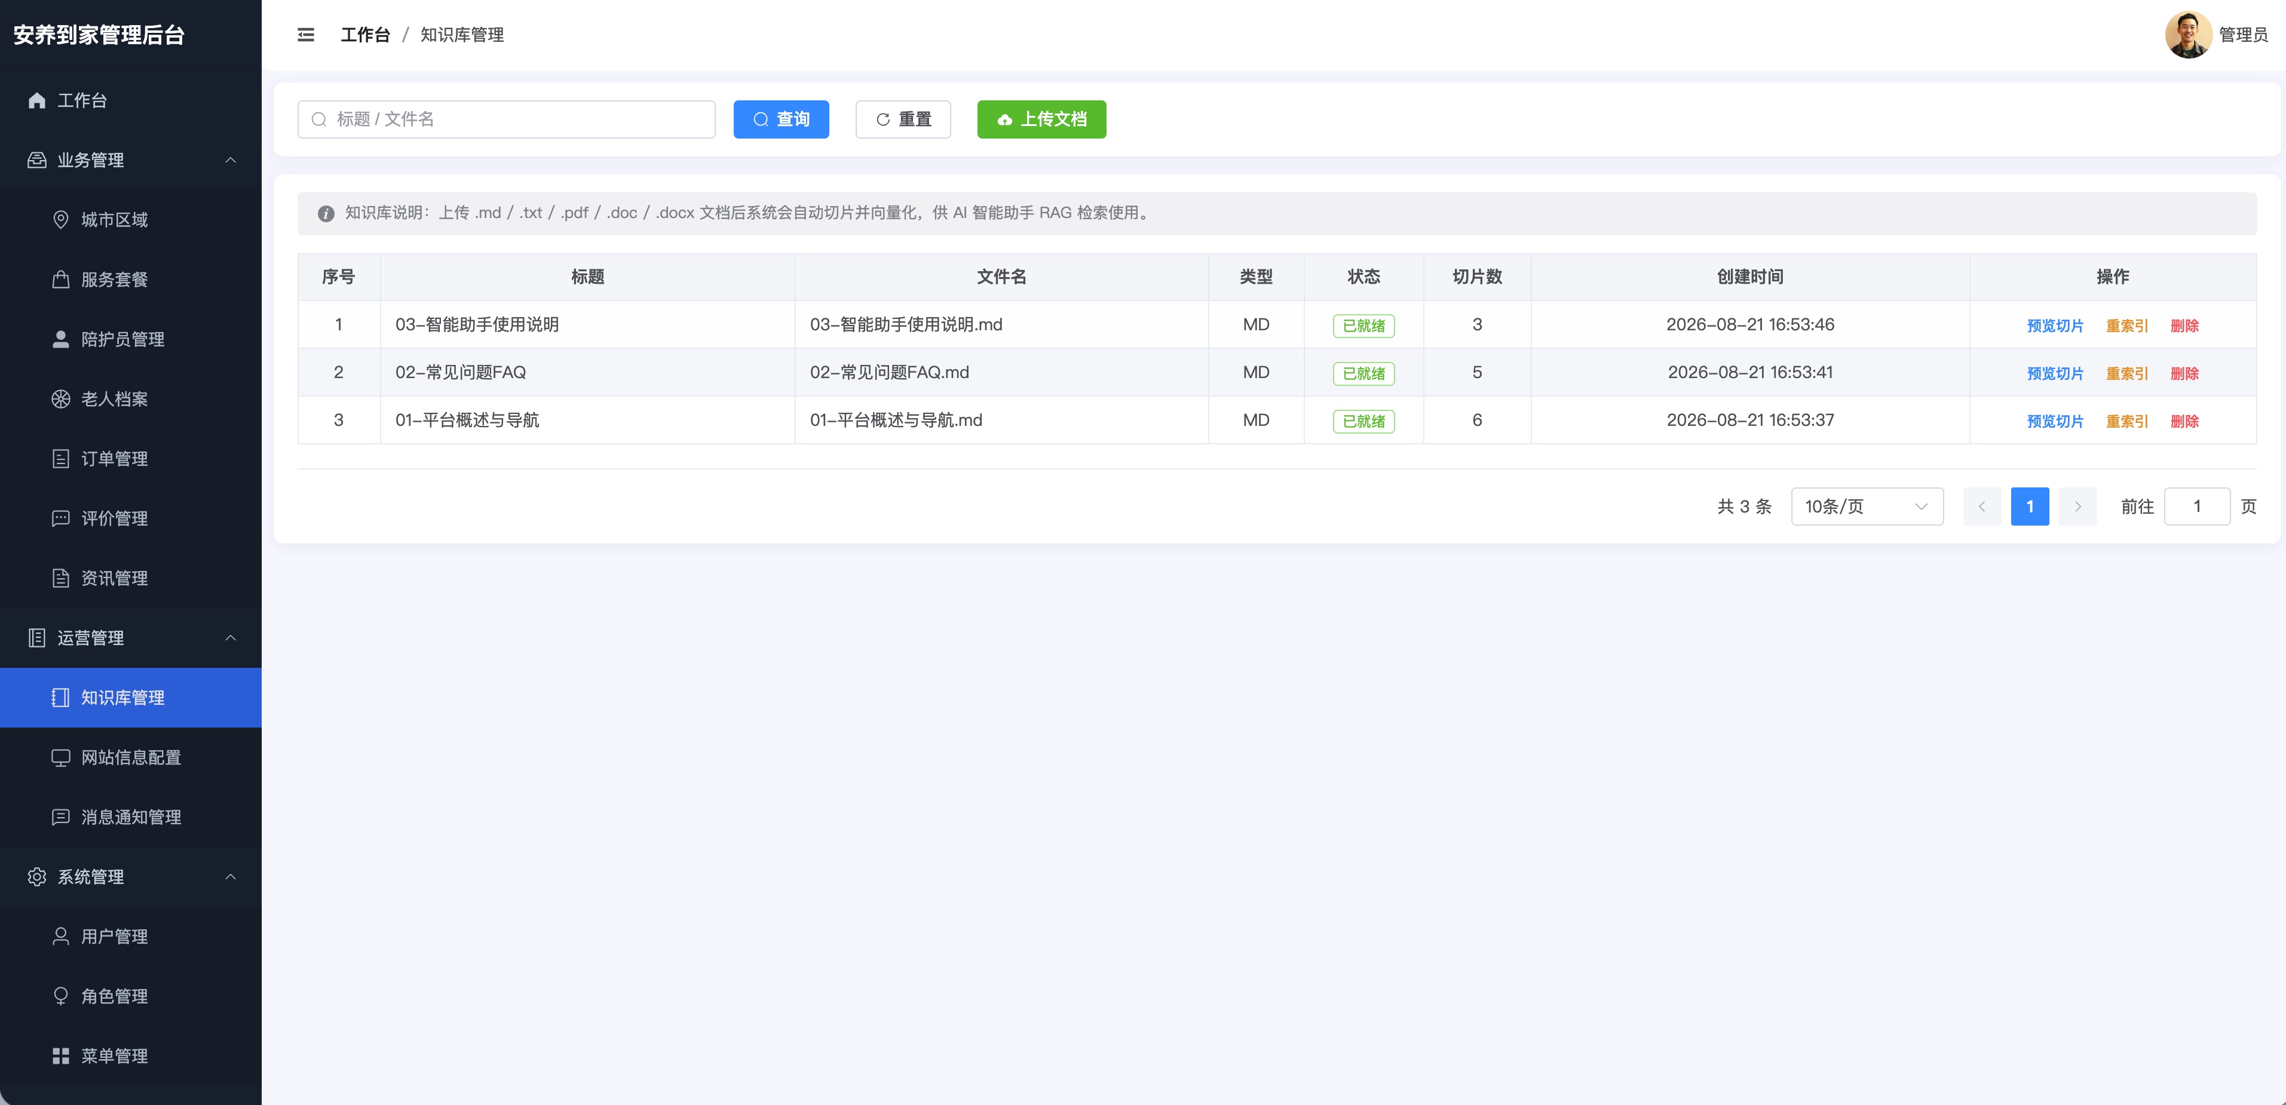The image size is (2286, 1105).
Task: Click the grid icon for 菜单管理
Action: [60, 1055]
